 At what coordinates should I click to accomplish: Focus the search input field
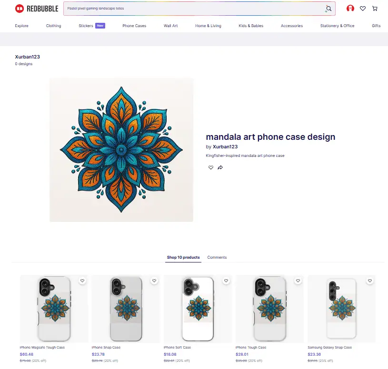pyautogui.click(x=194, y=9)
